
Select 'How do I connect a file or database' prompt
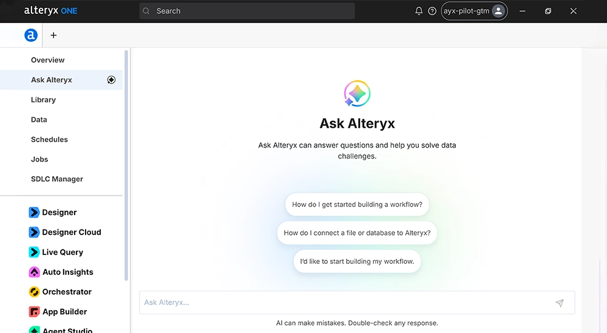click(x=357, y=233)
